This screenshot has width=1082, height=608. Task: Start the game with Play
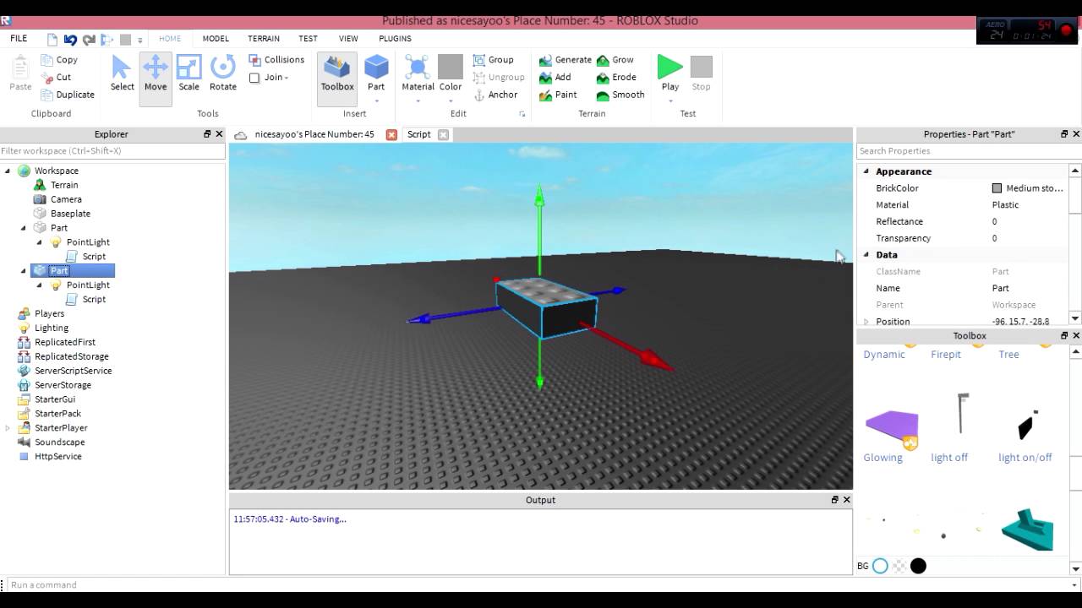(670, 73)
